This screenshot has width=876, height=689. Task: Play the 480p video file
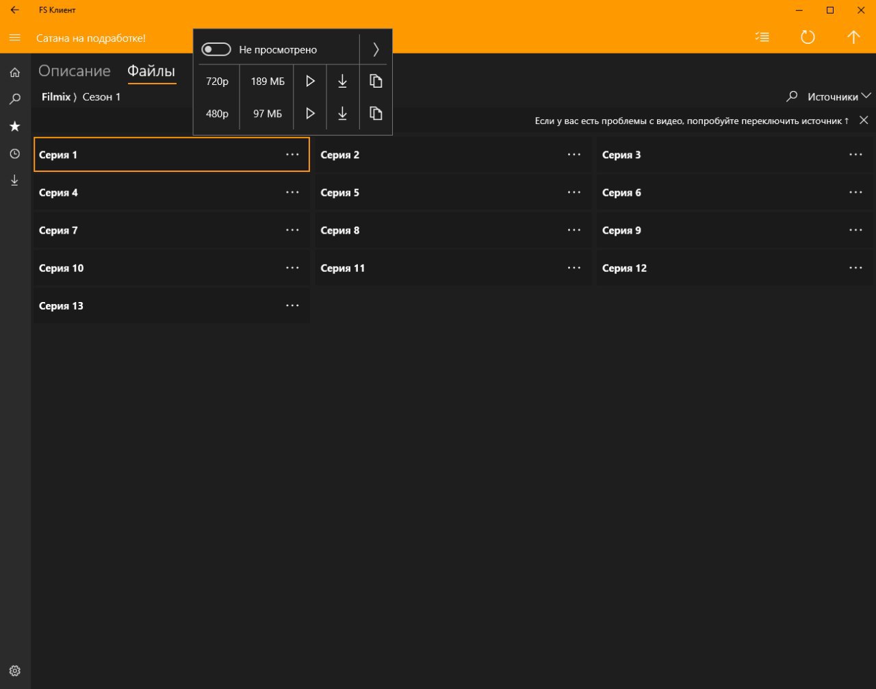(x=310, y=113)
